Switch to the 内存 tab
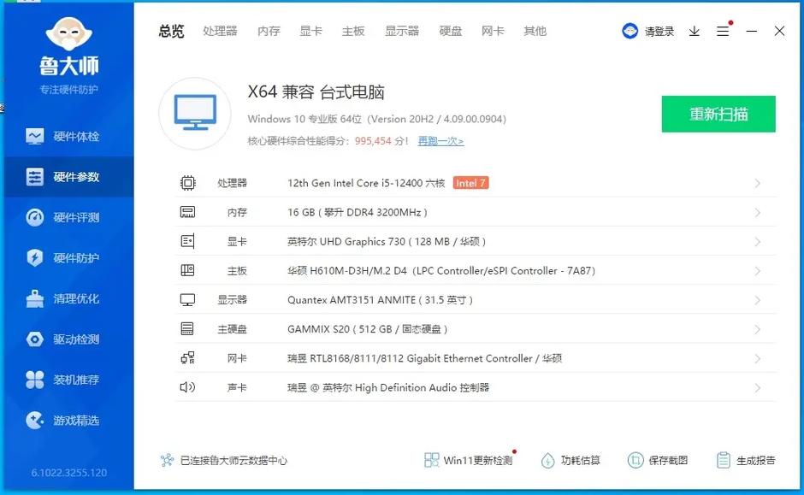The width and height of the screenshot is (804, 495). 268,31
